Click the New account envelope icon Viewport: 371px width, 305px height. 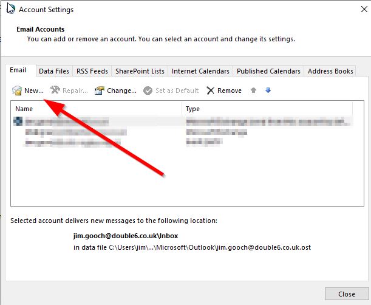[x=17, y=91]
